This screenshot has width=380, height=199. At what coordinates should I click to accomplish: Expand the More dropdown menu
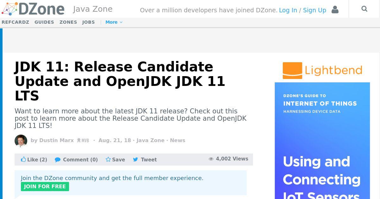(114, 22)
